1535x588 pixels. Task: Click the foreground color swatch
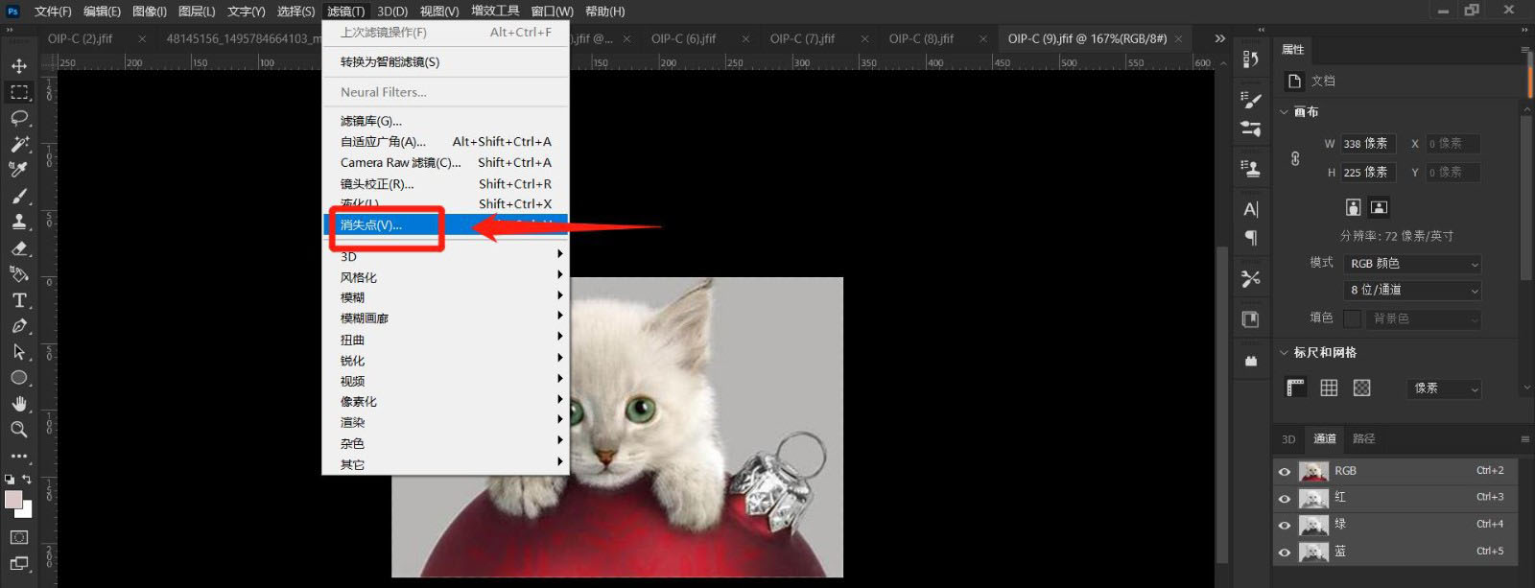13,500
